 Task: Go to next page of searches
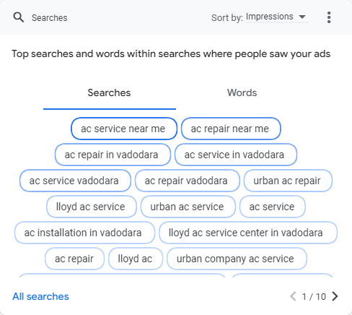point(335,296)
